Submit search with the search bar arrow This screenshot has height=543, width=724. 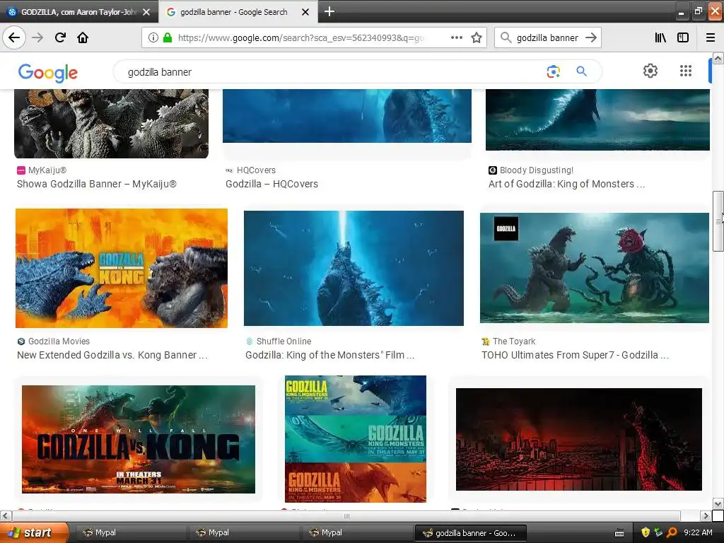[x=591, y=38]
